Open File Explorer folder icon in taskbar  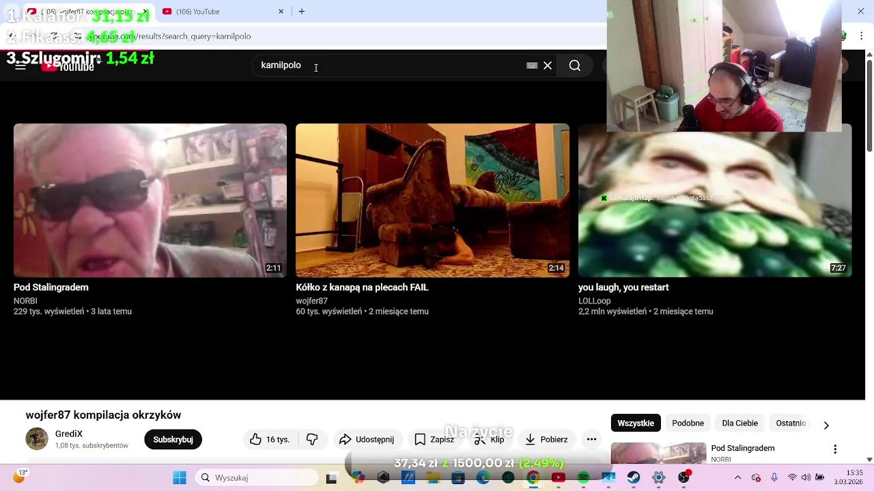433,477
